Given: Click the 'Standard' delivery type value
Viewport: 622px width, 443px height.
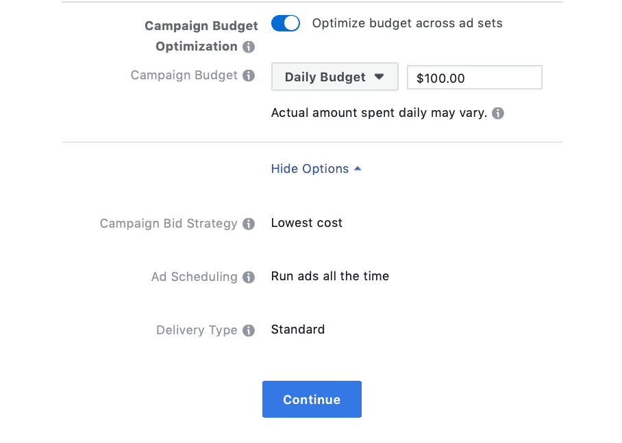Looking at the screenshot, I should pos(298,330).
